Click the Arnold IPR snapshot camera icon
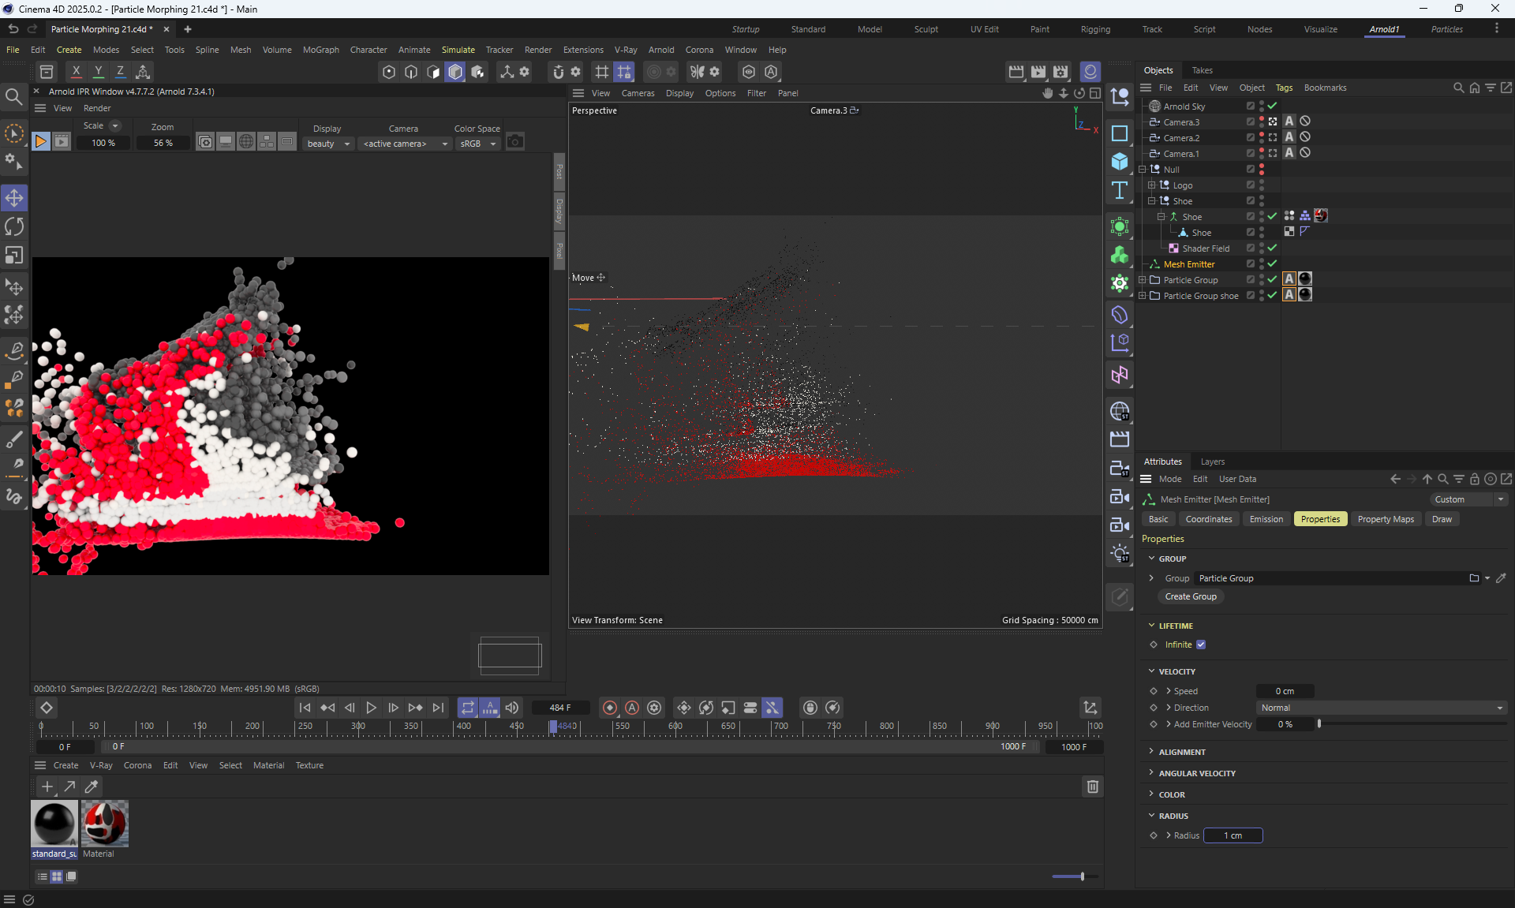This screenshot has height=908, width=1515. (515, 142)
